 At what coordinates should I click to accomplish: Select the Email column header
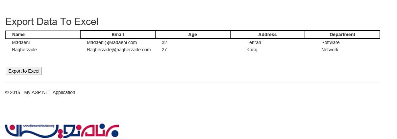click(x=118, y=35)
